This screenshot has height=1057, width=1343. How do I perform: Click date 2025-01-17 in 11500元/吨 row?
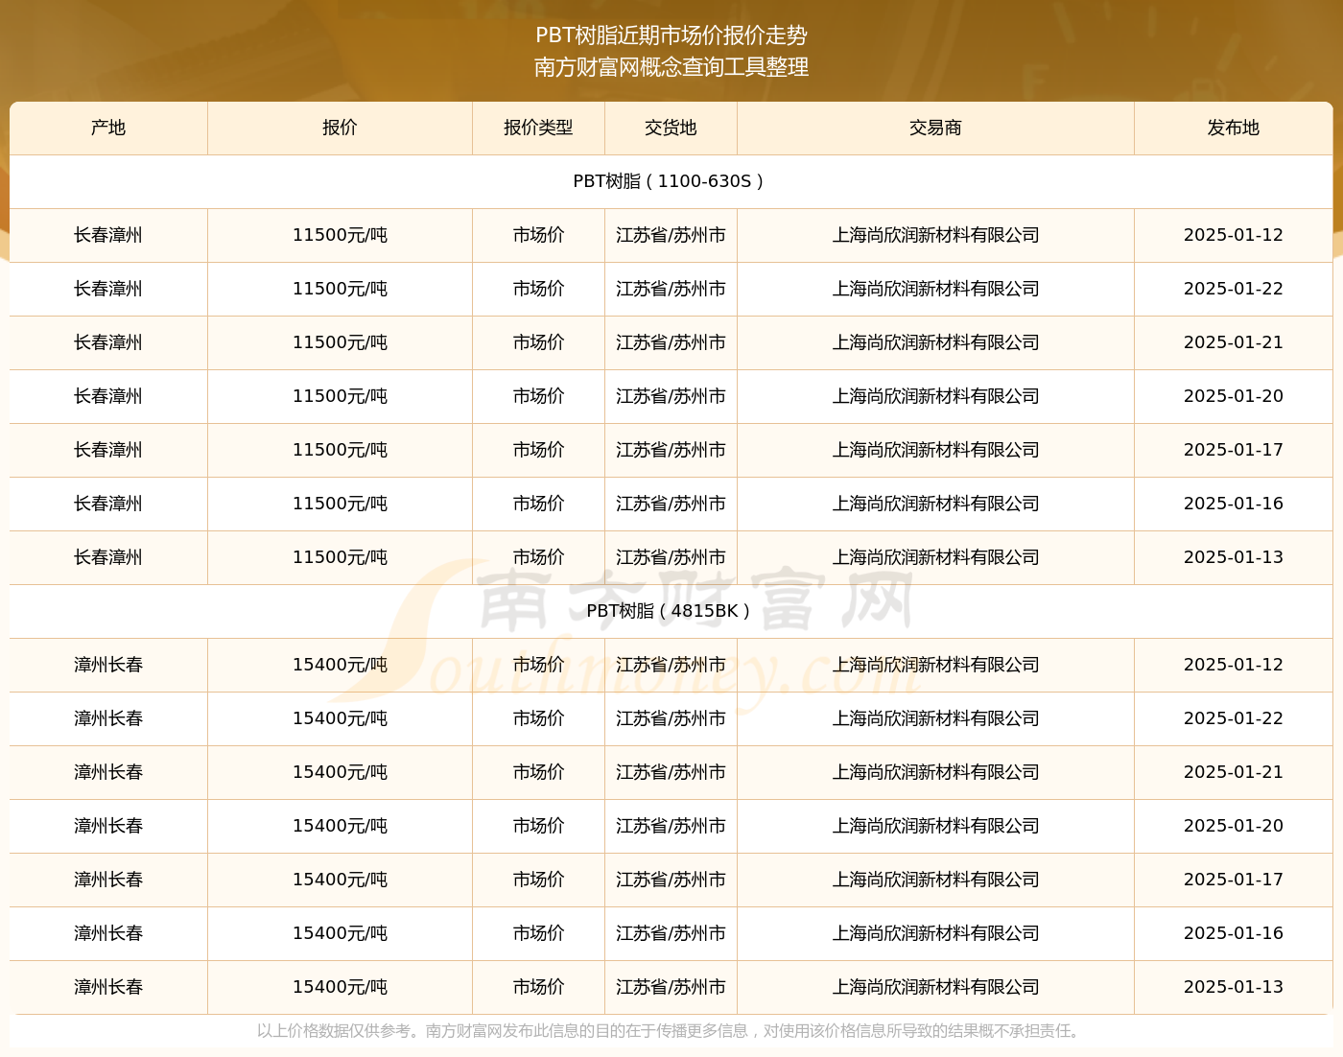pyautogui.click(x=1234, y=450)
